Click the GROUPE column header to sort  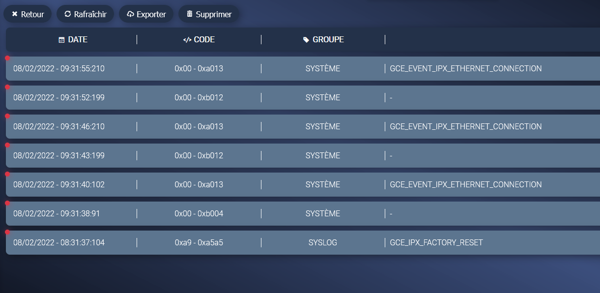322,39
